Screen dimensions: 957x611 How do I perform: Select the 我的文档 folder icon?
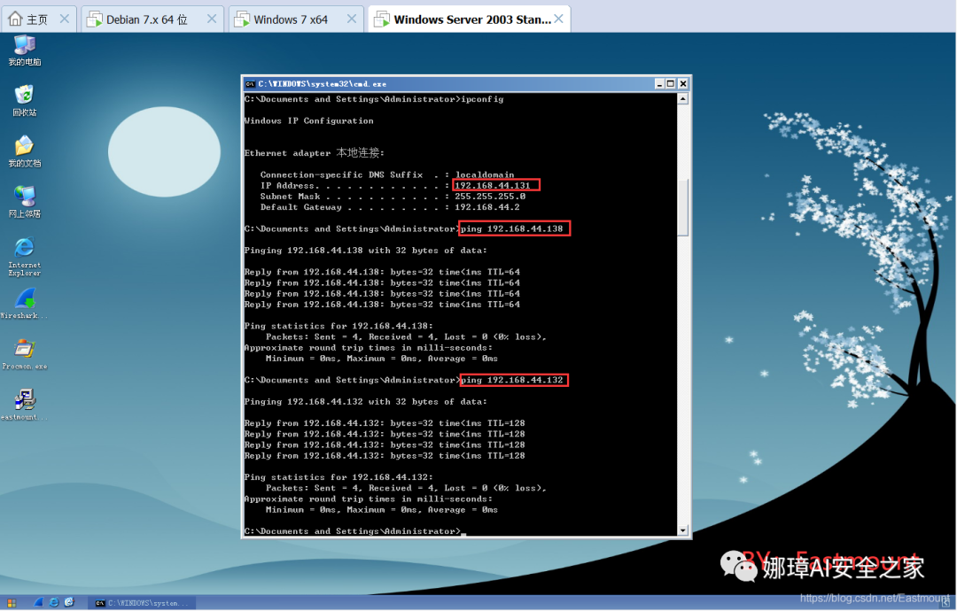point(25,151)
